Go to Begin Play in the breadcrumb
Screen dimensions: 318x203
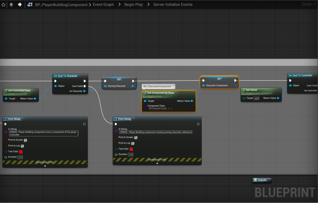pyautogui.click(x=134, y=5)
